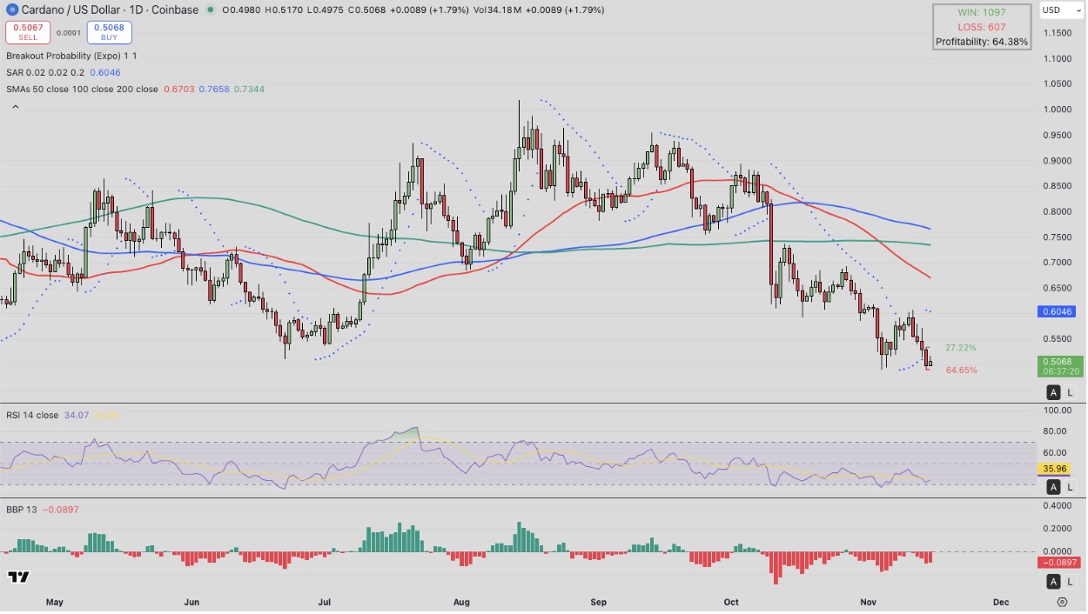Click the BUY button showing 0.5068
Image resolution: width=1088 pixels, height=614 pixels.
[109, 30]
